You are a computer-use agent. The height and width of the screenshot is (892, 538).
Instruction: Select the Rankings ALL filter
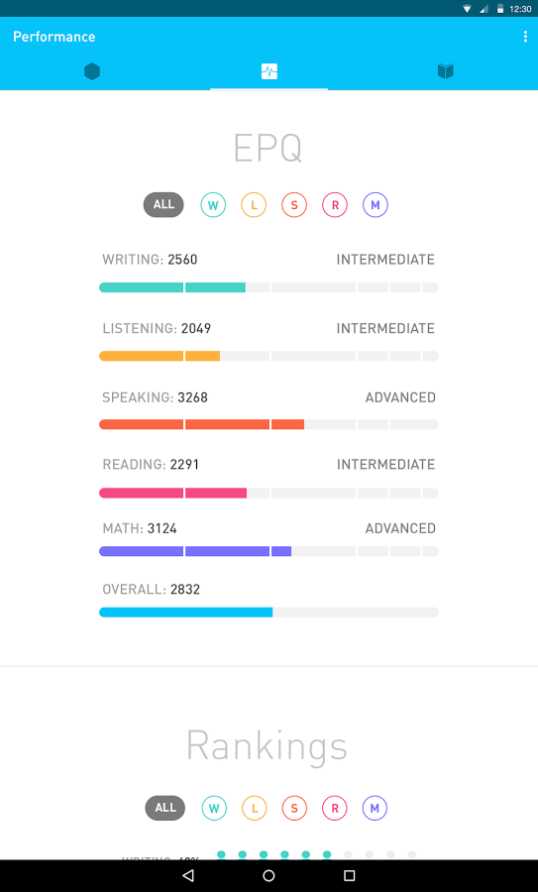tap(164, 808)
